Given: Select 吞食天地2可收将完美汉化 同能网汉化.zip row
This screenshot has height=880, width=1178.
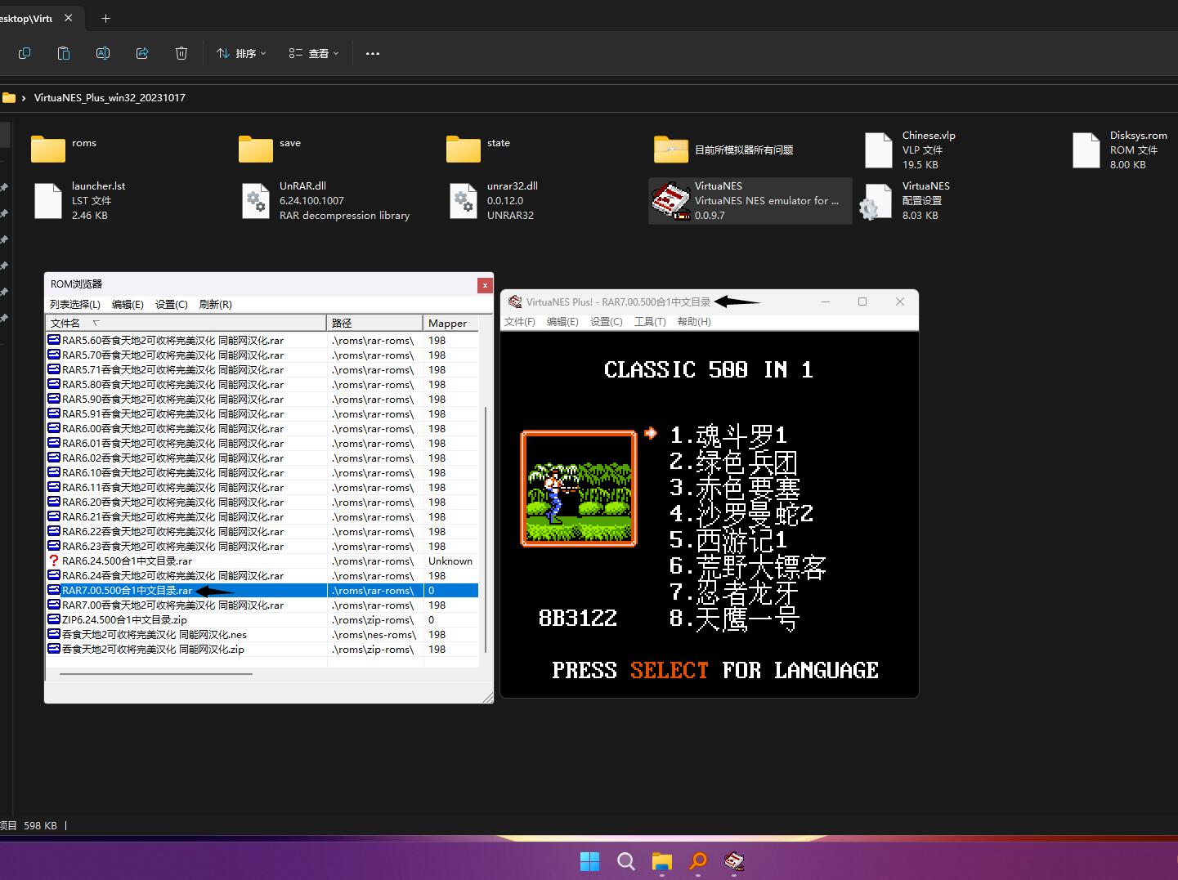Looking at the screenshot, I should [x=262, y=650].
